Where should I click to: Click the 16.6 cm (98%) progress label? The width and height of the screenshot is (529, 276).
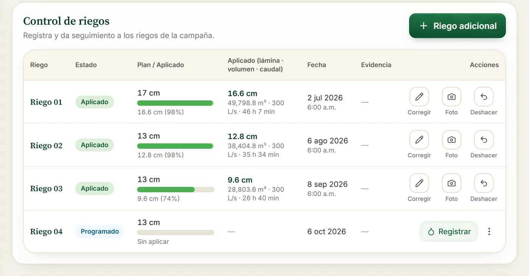[161, 112]
